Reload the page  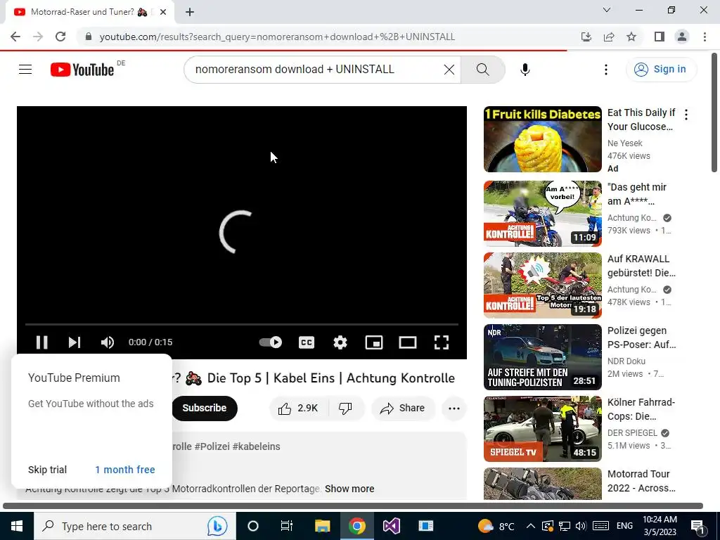tap(60, 37)
